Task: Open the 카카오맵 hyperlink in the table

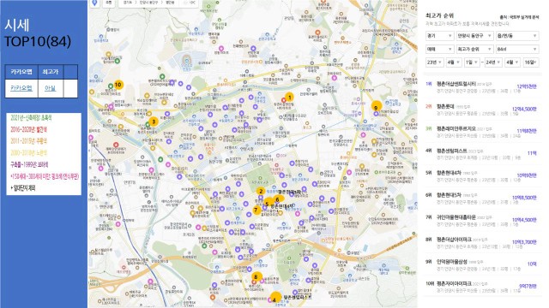Action: coord(21,88)
